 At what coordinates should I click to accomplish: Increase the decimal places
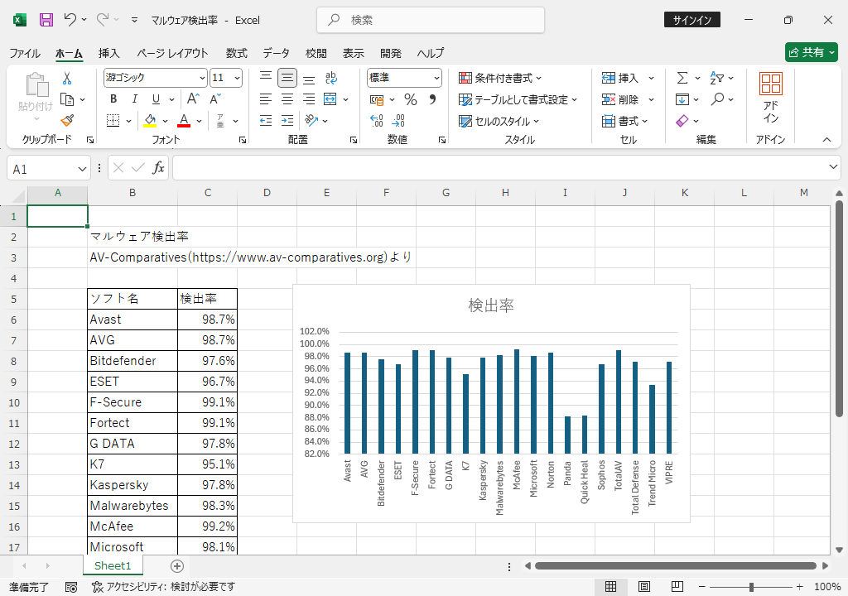pos(377,121)
